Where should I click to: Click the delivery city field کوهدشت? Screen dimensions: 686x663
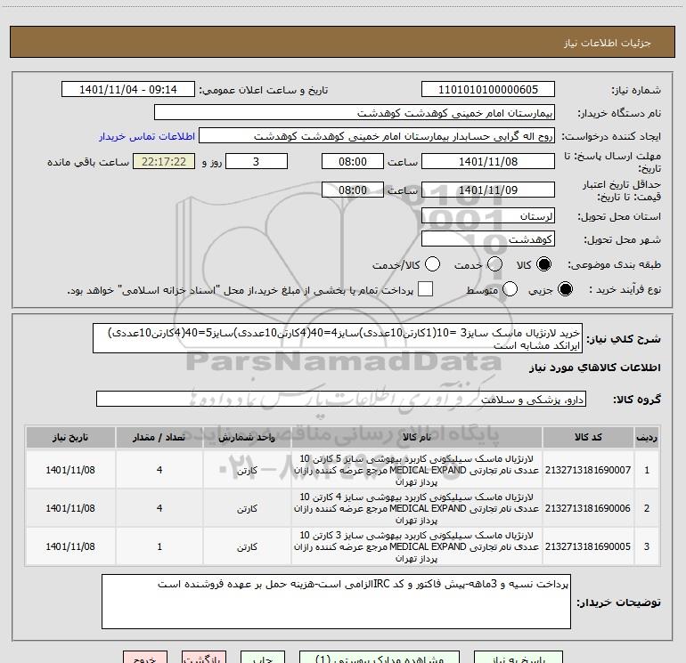488,239
